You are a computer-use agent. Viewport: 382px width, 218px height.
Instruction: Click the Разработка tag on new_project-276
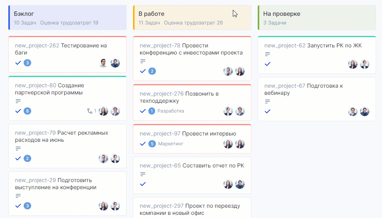pyautogui.click(x=171, y=111)
